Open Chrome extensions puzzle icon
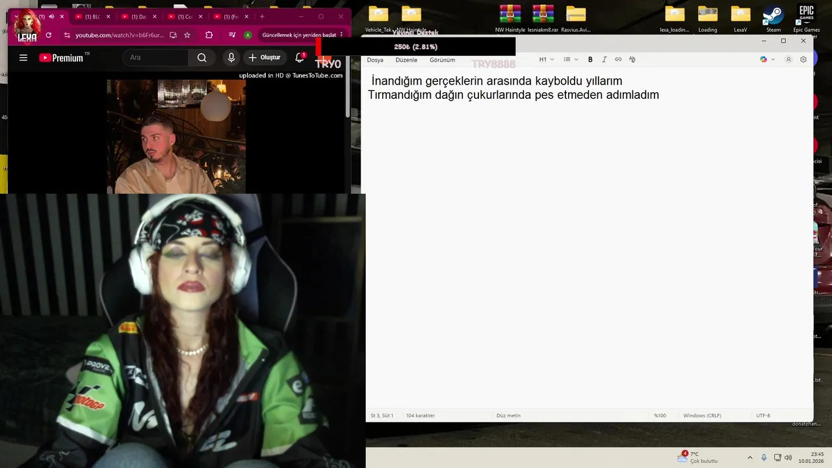Image resolution: width=832 pixels, height=468 pixels. coord(209,35)
